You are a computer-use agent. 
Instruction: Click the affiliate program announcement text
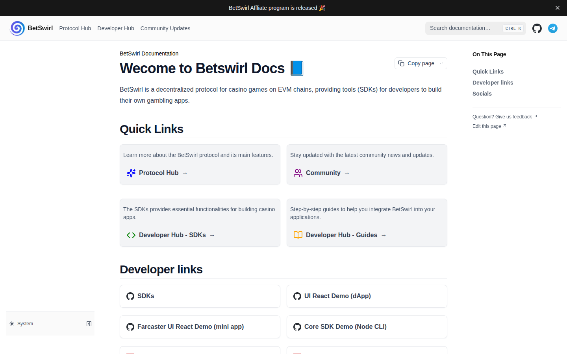pos(277,8)
